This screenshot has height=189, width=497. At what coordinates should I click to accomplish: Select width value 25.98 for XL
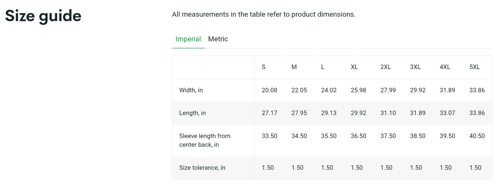point(358,90)
